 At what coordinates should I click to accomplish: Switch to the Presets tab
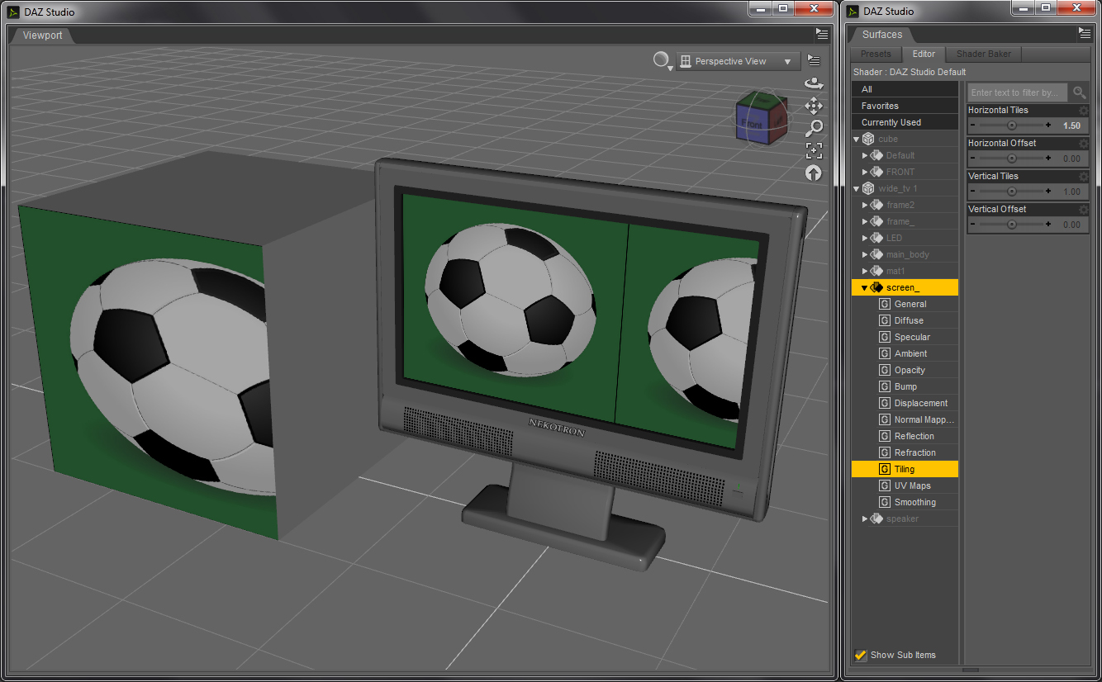click(x=876, y=54)
